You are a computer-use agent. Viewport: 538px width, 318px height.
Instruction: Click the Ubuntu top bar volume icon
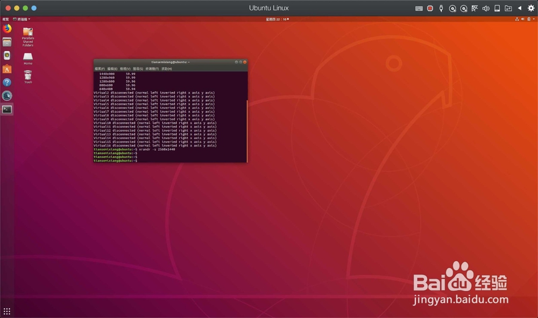[522, 19]
